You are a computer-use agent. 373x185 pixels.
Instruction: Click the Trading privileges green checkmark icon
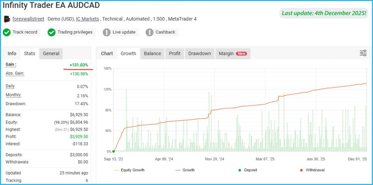tap(51, 32)
